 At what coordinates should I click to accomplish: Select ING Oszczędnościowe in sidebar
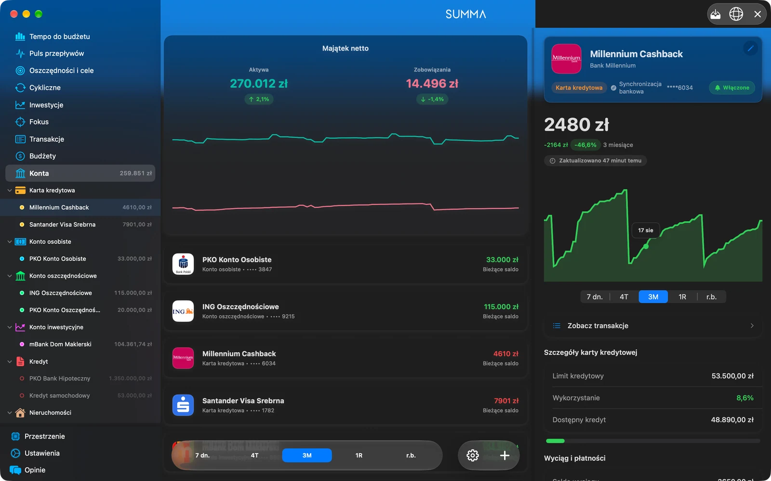(80, 293)
